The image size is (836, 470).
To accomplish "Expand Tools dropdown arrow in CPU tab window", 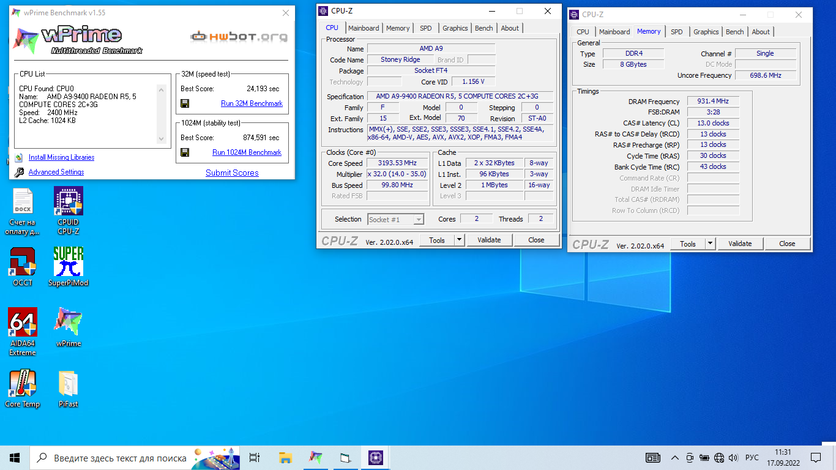I will pos(459,240).
